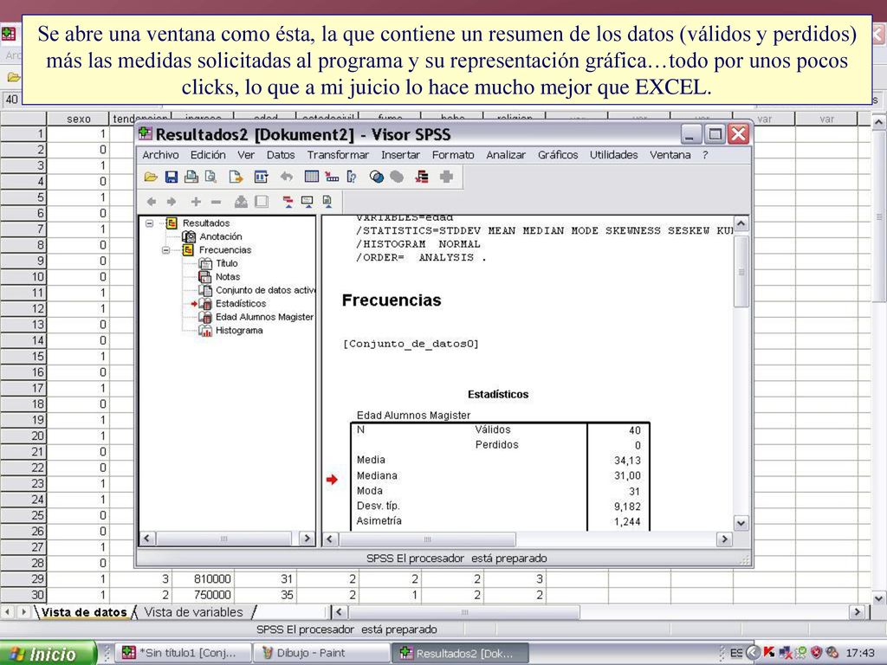The height and width of the screenshot is (665, 887).
Task: Click the Go to data grid icon
Action: (x=312, y=177)
